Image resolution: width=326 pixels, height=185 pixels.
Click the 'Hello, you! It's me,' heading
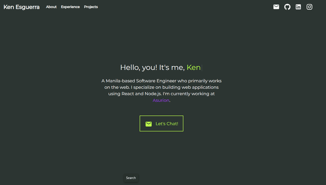coord(152,68)
